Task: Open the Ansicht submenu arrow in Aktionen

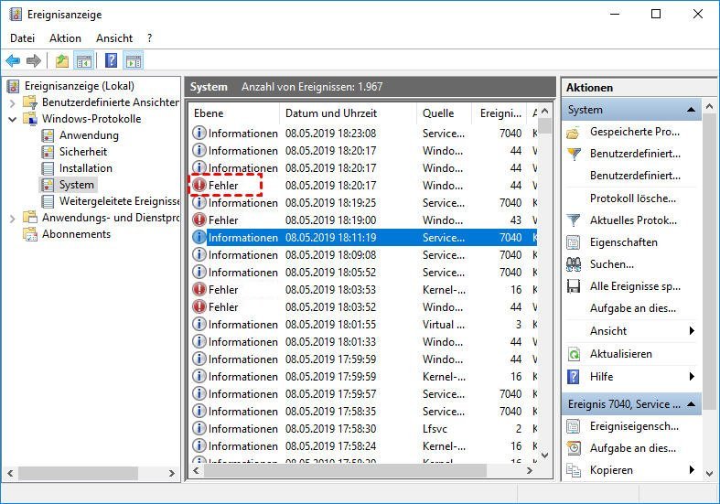Action: [x=692, y=331]
